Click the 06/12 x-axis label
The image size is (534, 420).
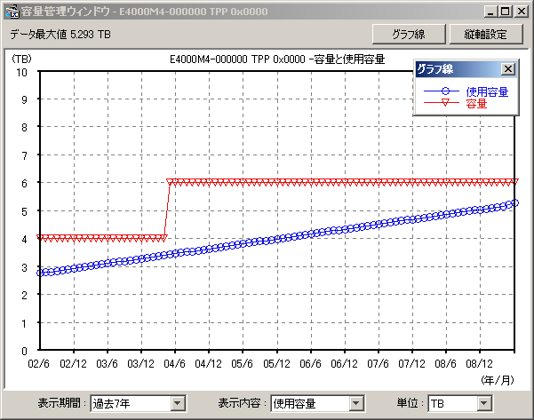[344, 363]
